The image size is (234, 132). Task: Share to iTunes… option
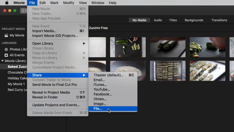[x=113, y=85]
